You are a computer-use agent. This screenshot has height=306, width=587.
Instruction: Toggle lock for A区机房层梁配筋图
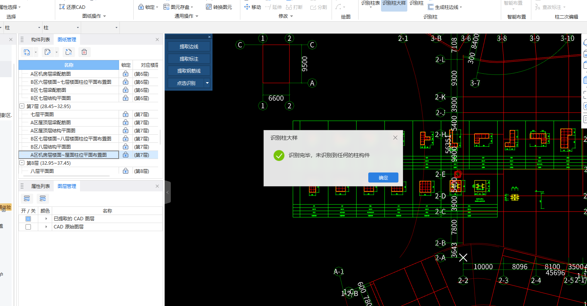126,74
